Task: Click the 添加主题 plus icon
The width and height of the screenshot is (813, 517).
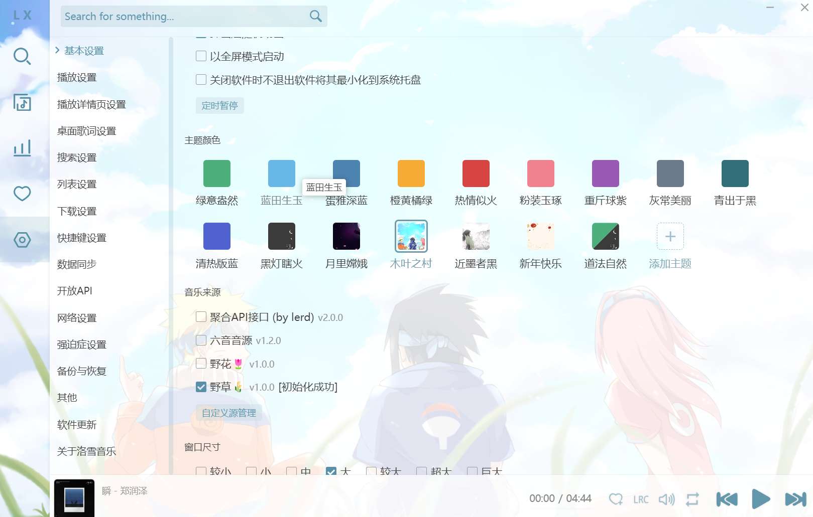Action: pos(670,236)
